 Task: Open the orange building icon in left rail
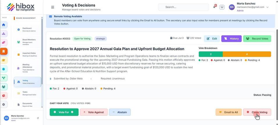4,51
